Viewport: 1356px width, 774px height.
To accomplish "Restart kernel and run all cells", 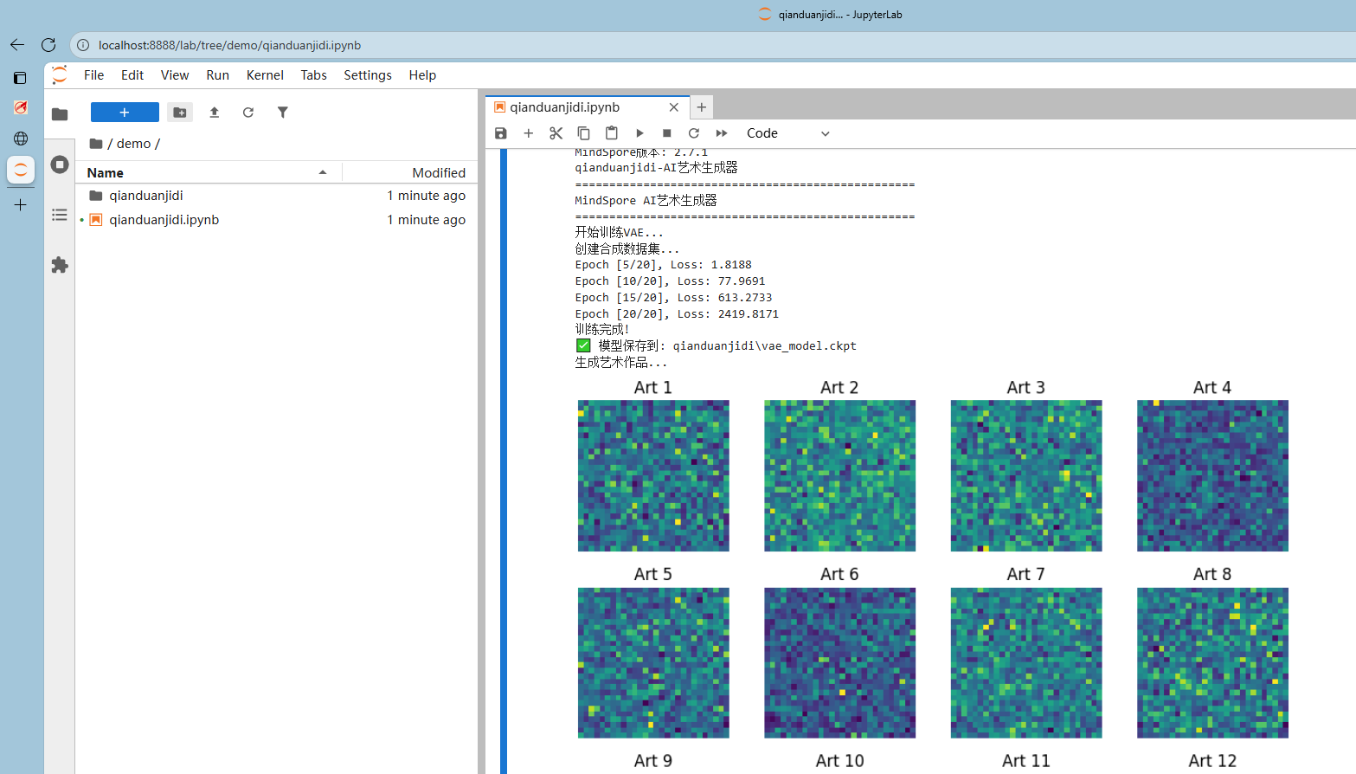I will pos(721,133).
